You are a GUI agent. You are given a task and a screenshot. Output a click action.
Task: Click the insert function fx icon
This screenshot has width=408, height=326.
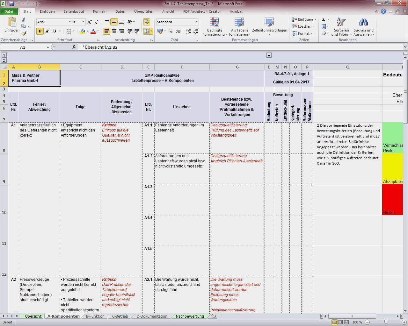click(74, 47)
